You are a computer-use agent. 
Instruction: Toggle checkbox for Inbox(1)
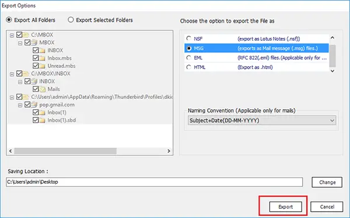tap(36, 112)
